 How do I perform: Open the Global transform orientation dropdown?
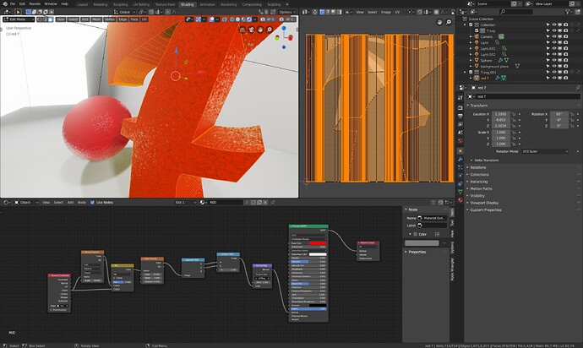[x=124, y=12]
